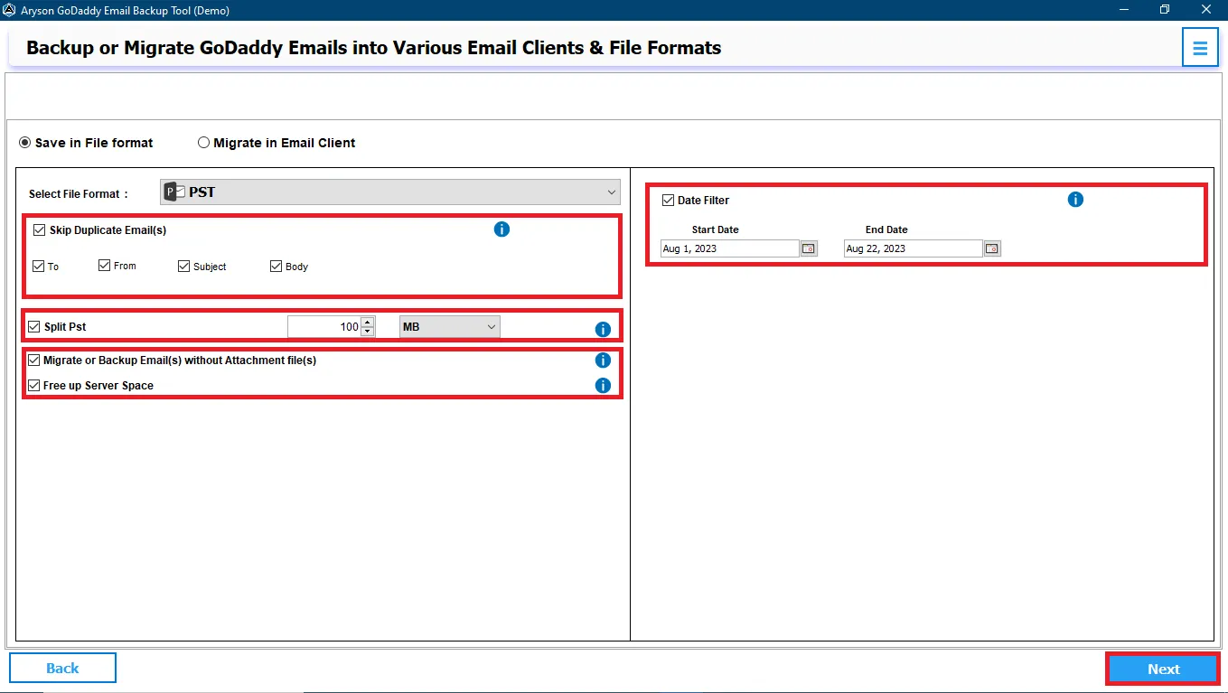Open the MB size unit dropdown
Image resolution: width=1228 pixels, height=693 pixels.
click(x=450, y=327)
